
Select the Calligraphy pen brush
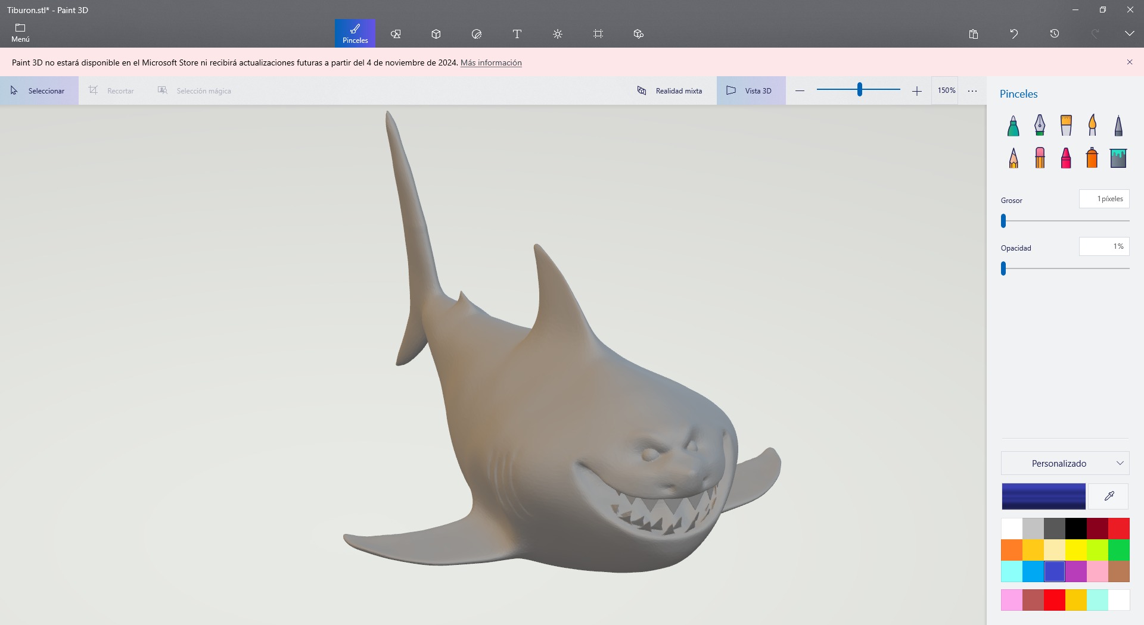coord(1040,126)
